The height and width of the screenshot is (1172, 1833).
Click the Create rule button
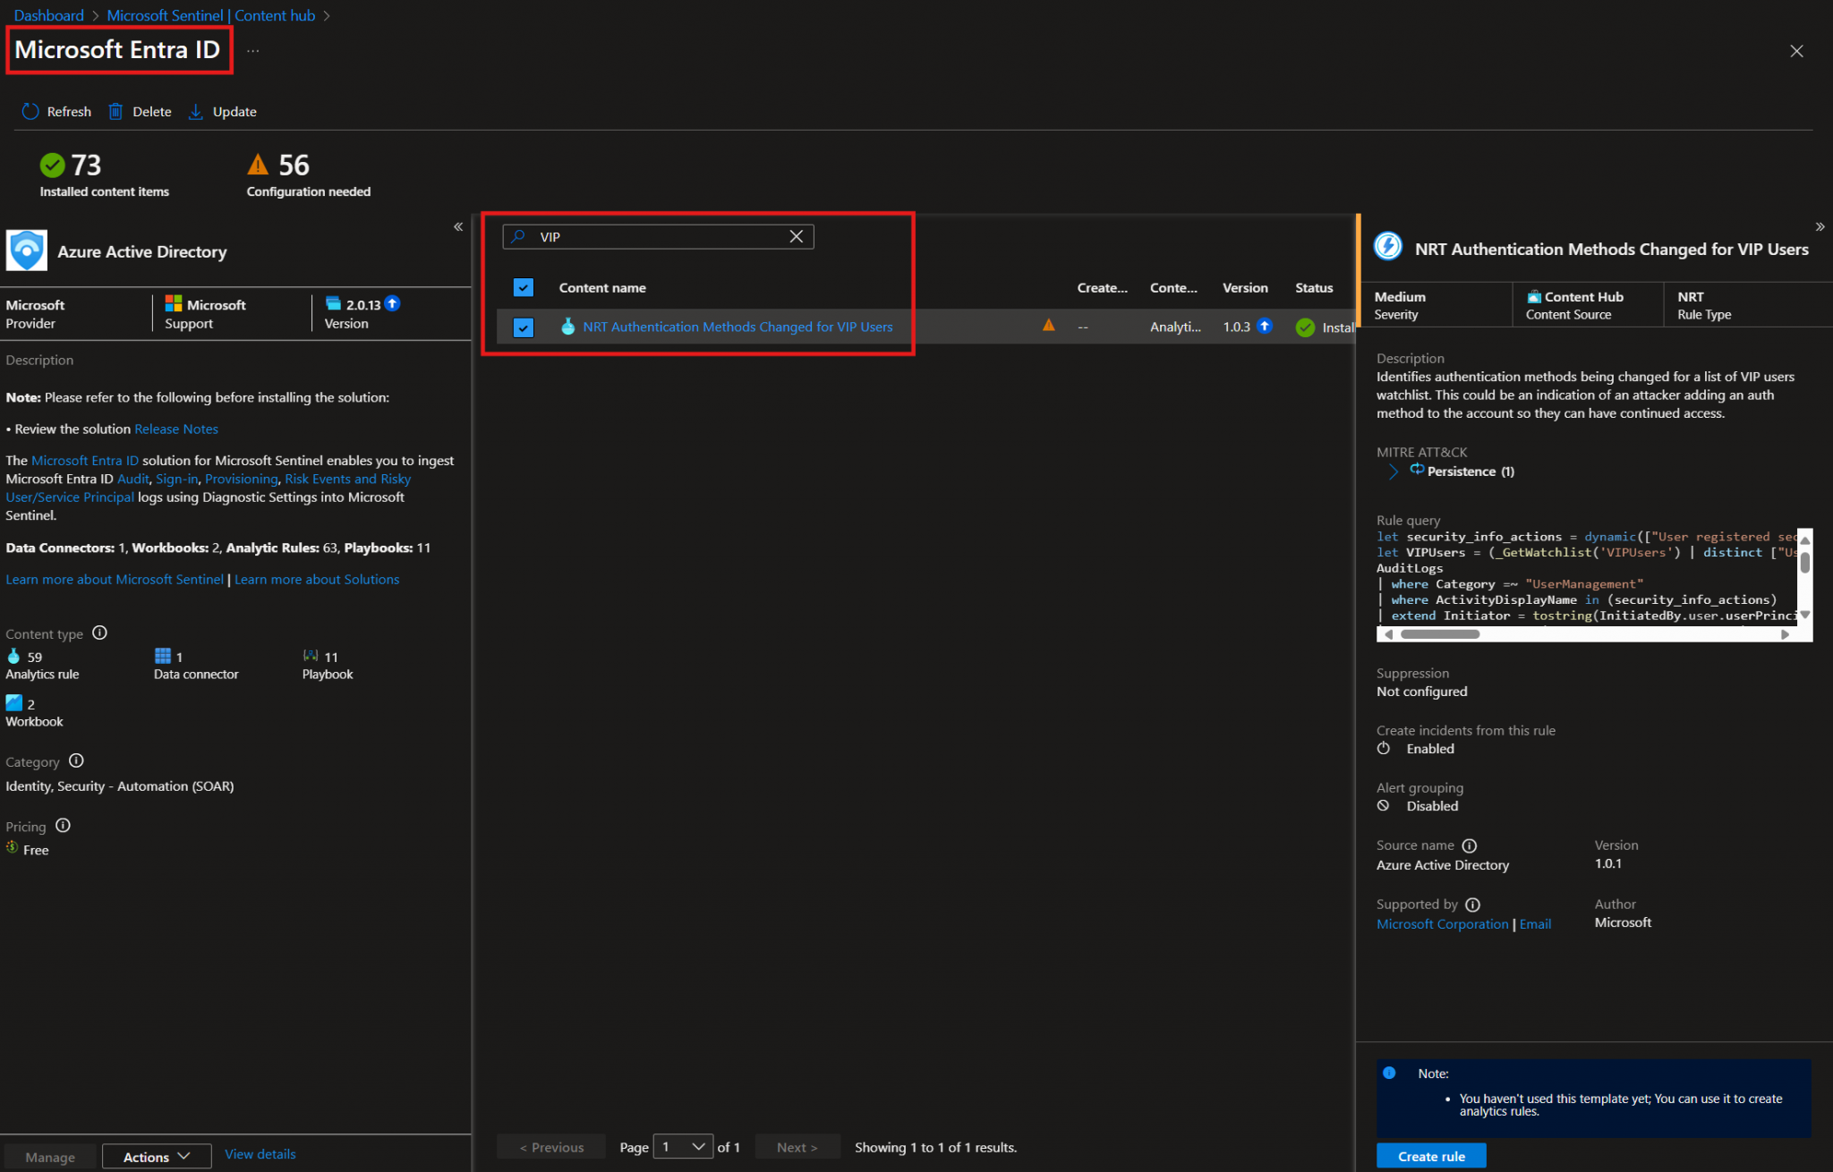pyautogui.click(x=1430, y=1155)
